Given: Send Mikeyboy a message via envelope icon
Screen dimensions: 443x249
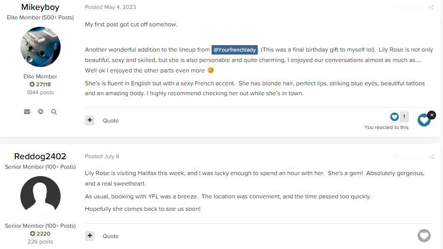Looking at the screenshot, I should click(27, 112).
